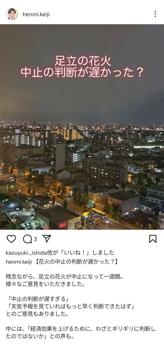Tap the quote line about 天気予報
Screen dimensions: 164x344
tap(70, 307)
